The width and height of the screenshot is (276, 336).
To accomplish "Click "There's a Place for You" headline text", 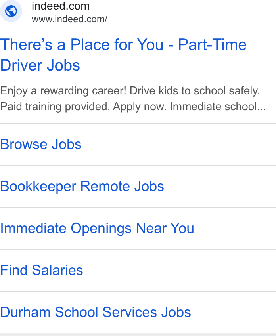I will [82, 44].
